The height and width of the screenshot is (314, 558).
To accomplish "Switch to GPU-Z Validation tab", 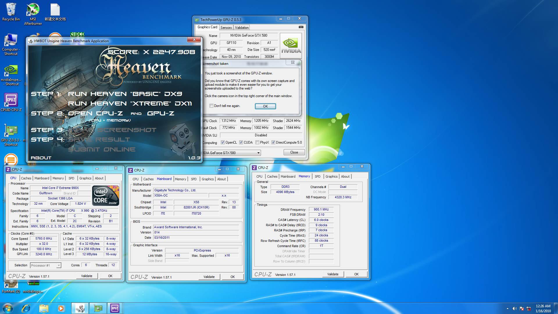I will [242, 28].
